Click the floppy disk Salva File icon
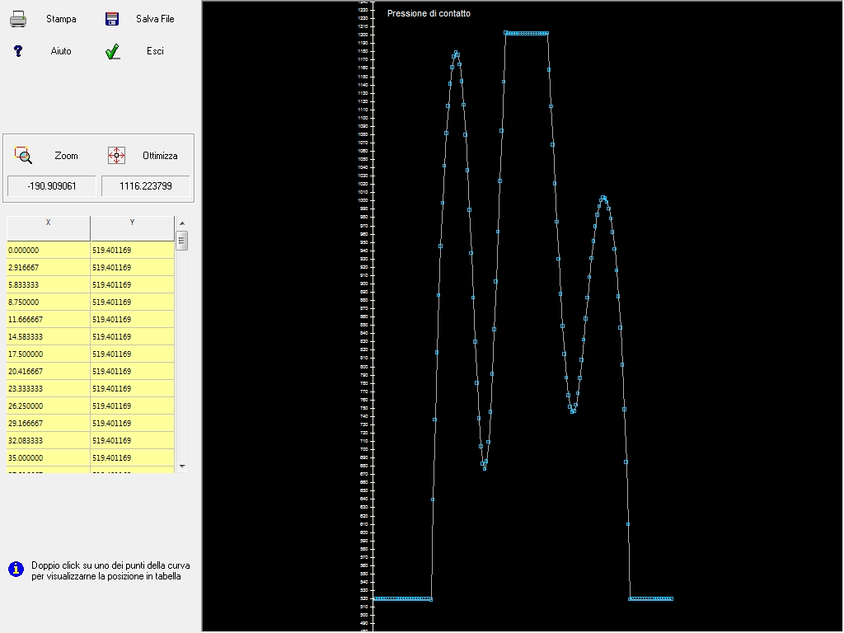Viewport: 844px width, 633px height. point(112,19)
